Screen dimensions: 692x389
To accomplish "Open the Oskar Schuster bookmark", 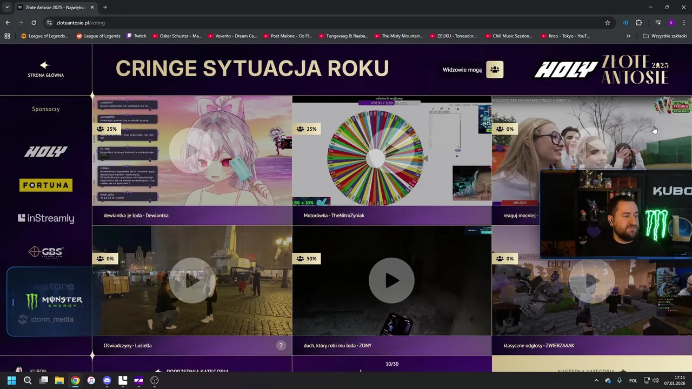I will [x=177, y=36].
